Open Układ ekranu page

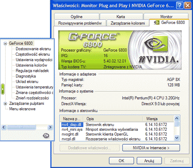27,82
